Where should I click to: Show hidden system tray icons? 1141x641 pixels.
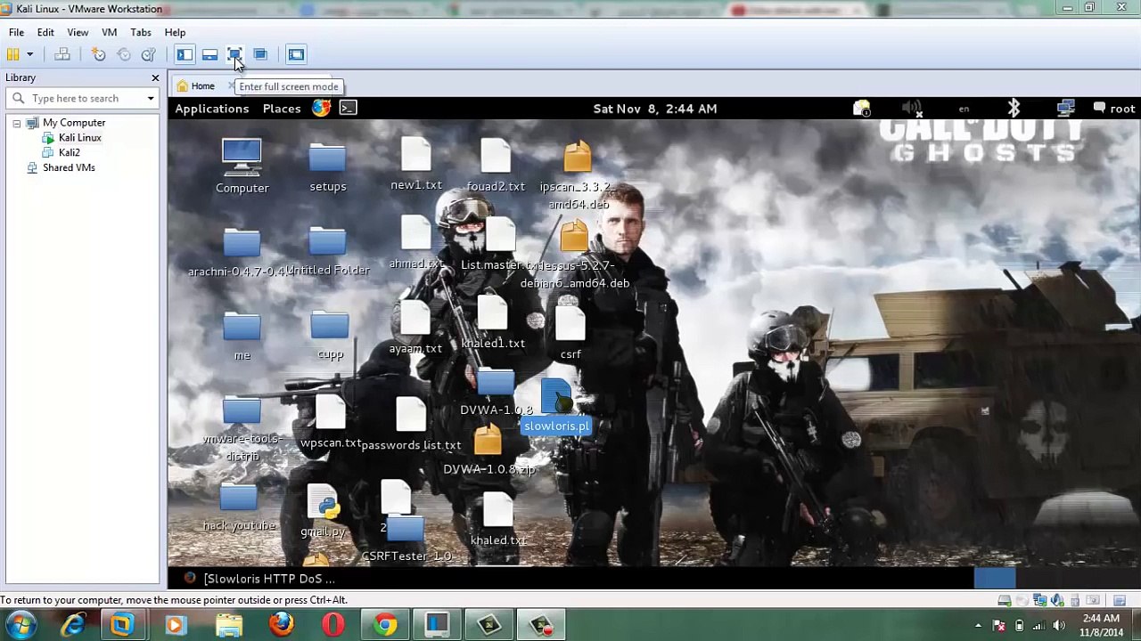point(978,626)
